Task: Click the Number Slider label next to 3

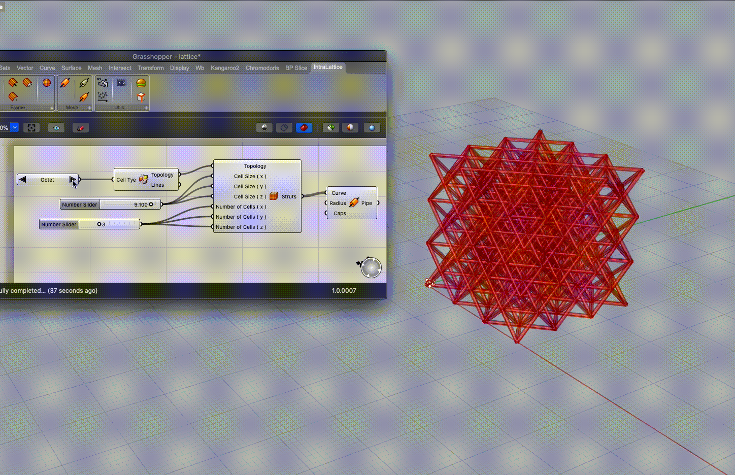Action: tap(59, 224)
